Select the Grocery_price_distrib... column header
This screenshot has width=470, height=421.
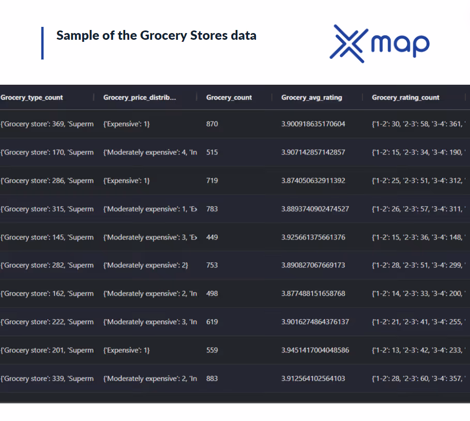[x=140, y=98]
